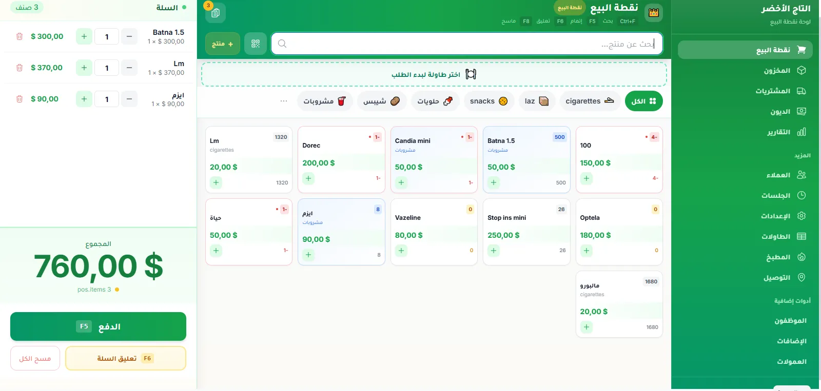Open الديون debts in sidebar

(x=745, y=111)
